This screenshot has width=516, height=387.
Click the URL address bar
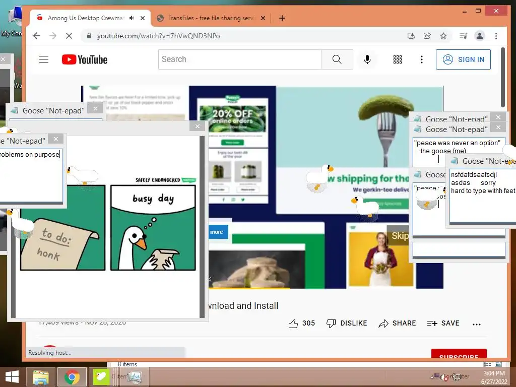(x=243, y=36)
